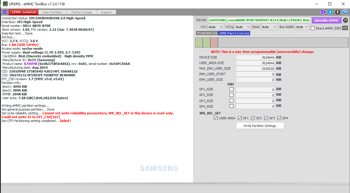This screenshot has width=350, height=193.
Task: Click the USB connector icon
Action: pyautogui.click(x=337, y=12)
